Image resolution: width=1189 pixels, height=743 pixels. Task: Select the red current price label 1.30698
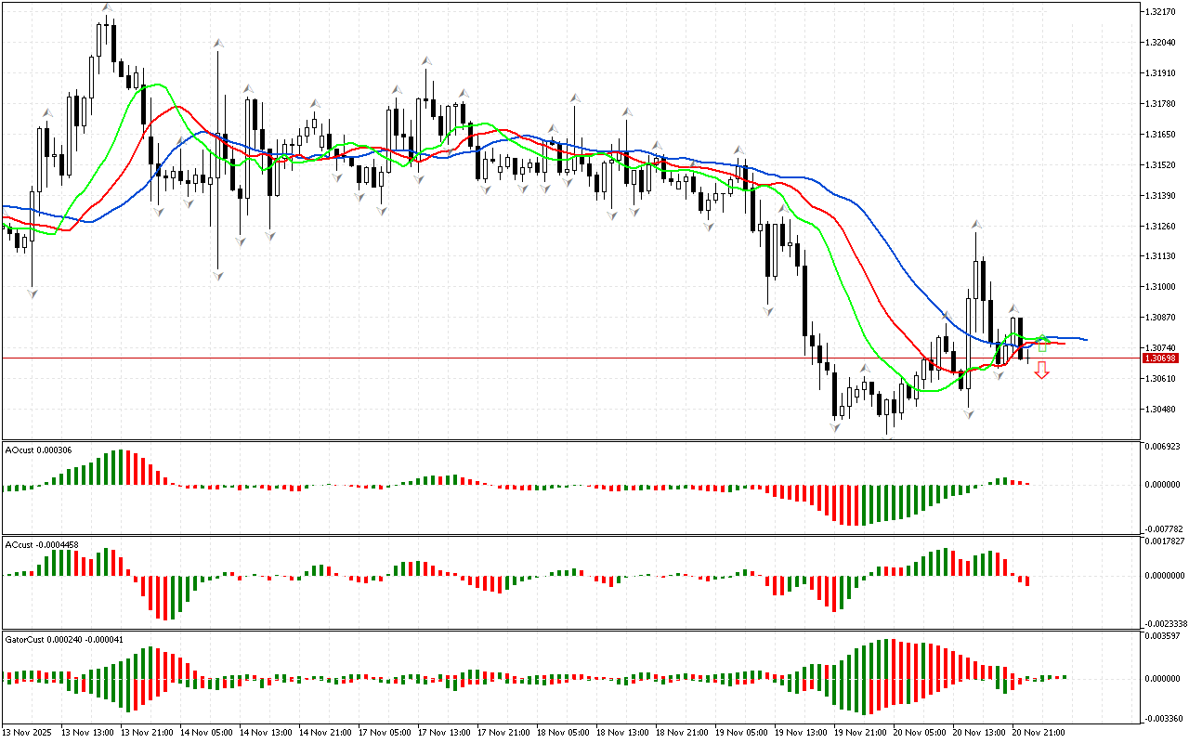click(1160, 358)
